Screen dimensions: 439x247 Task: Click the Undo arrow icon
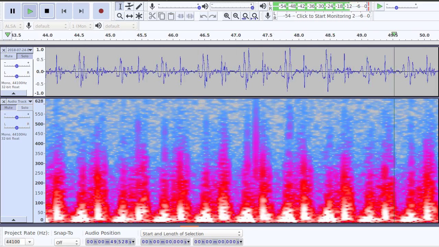pos(203,16)
